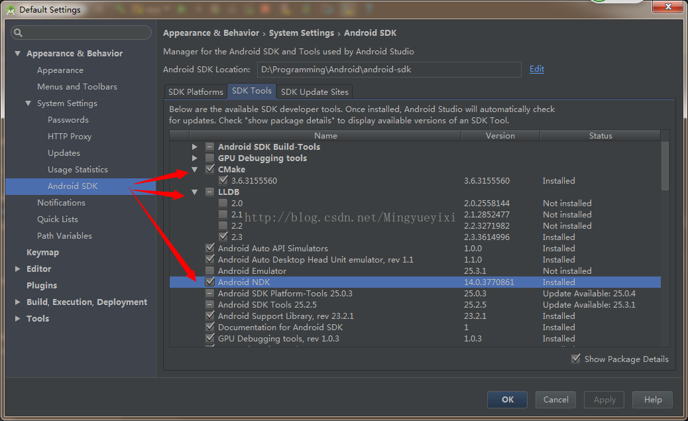Open Notifications settings
This screenshot has width=688, height=421.
click(x=61, y=203)
